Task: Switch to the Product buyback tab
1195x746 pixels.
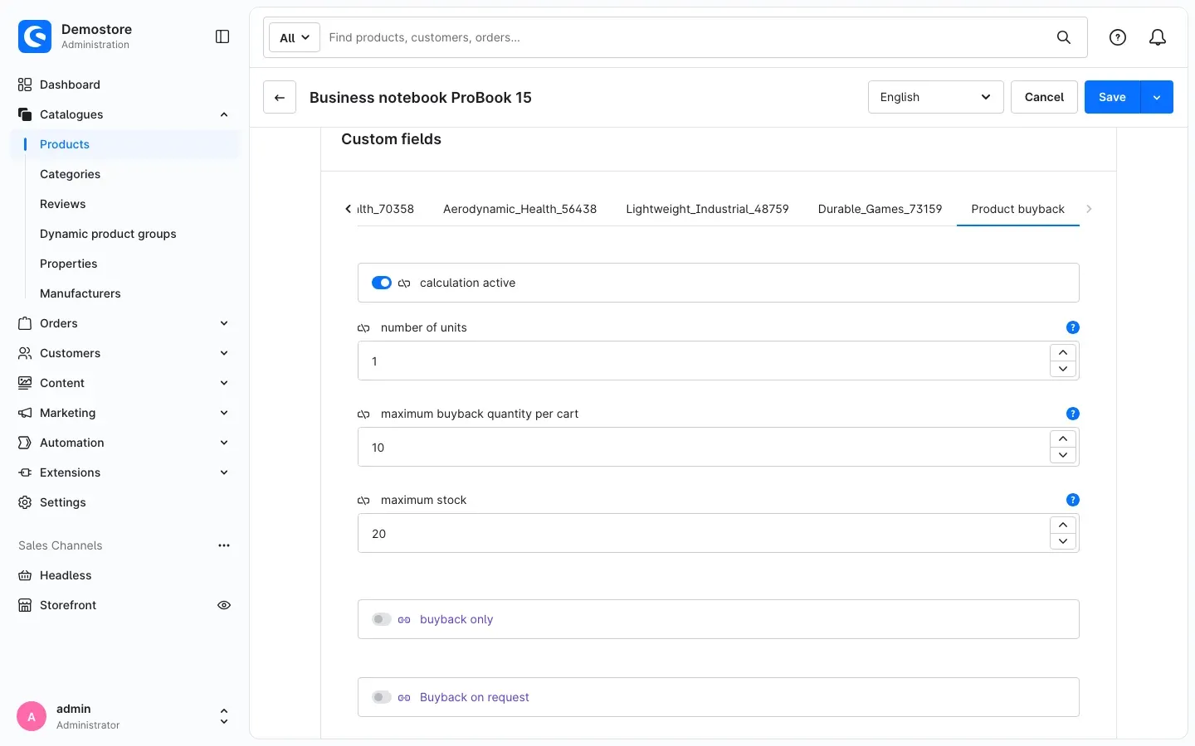Action: (x=1017, y=209)
